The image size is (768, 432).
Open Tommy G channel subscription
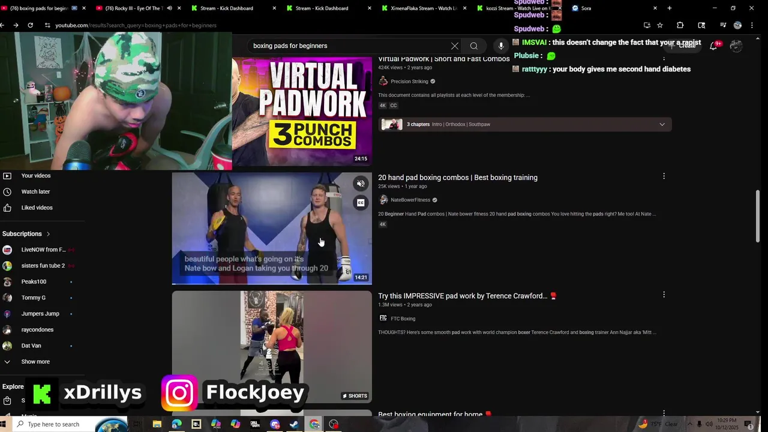(x=33, y=298)
